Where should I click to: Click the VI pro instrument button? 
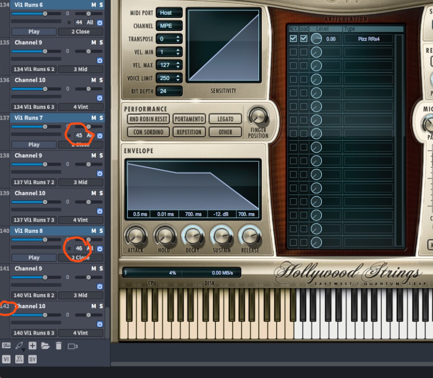click(20, 359)
